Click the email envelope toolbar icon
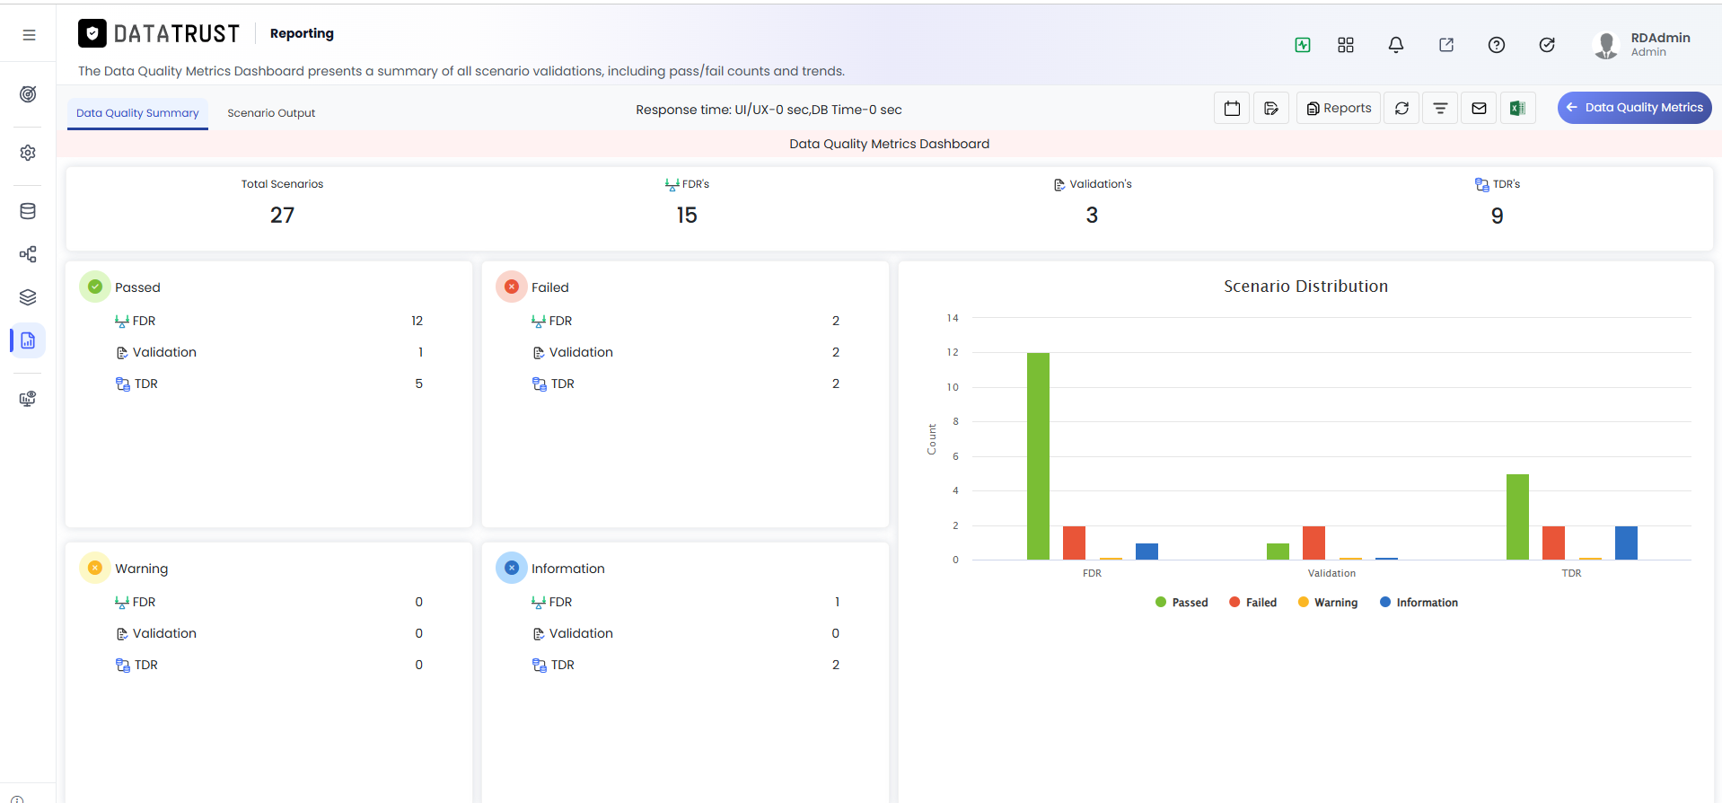Screen dimensions: 1722x803 pos(1479,108)
